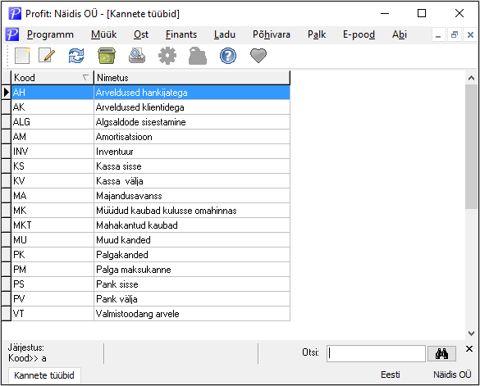This screenshot has width=480, height=386.
Task: Select the Kannete tüübid tab
Action: click(44, 375)
